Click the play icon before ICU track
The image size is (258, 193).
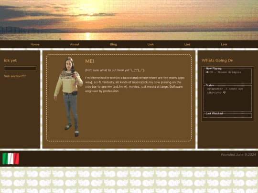point(207,72)
